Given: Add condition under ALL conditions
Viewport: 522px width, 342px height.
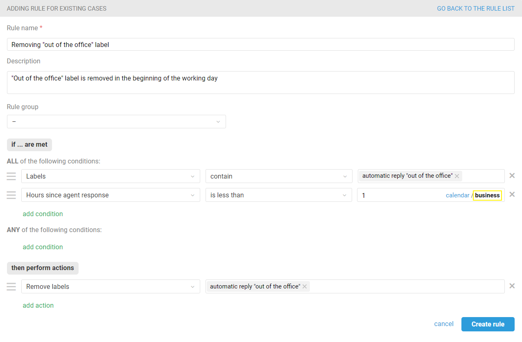Looking at the screenshot, I should point(43,214).
